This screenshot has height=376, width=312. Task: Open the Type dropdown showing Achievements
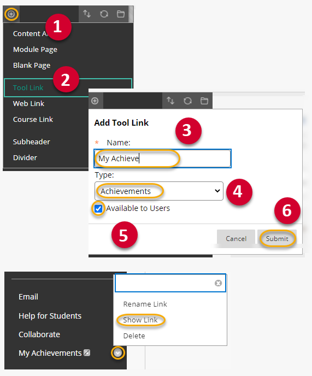click(x=159, y=191)
